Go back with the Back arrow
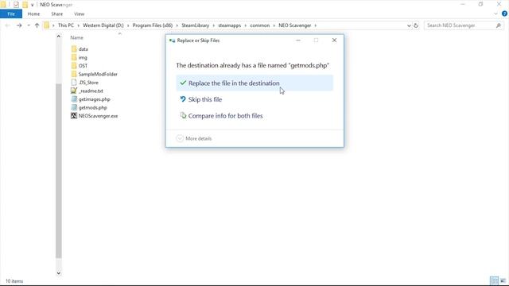Screen dimensions: 509x286 point(8,25)
